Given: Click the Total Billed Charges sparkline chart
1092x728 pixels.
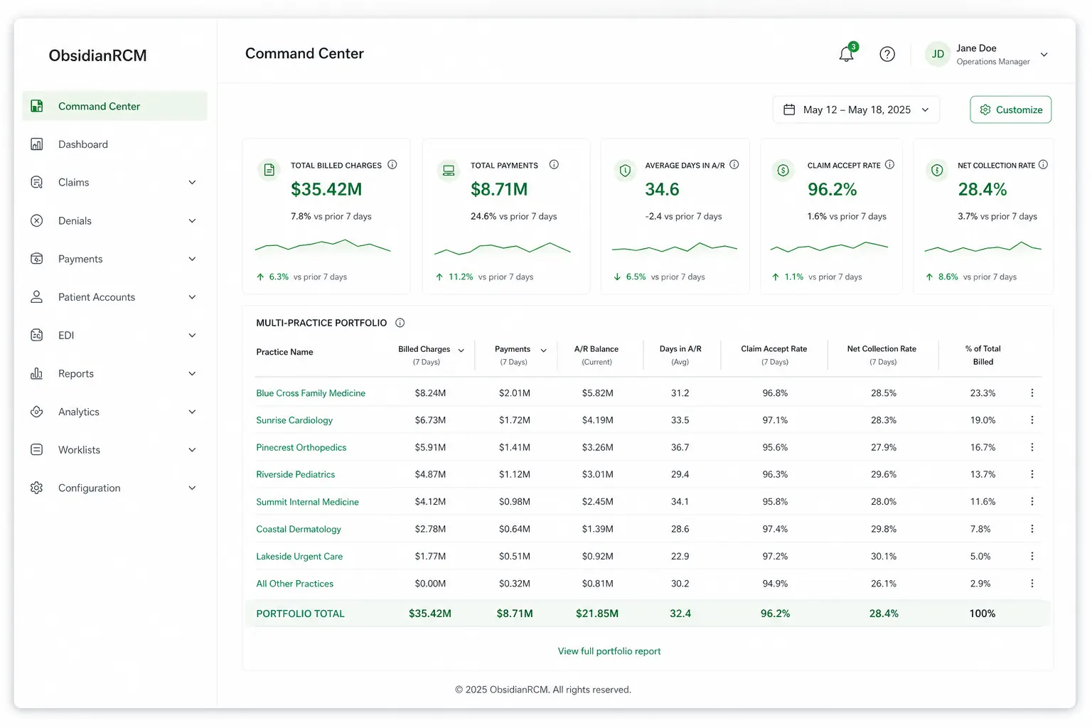Looking at the screenshot, I should pyautogui.click(x=323, y=247).
